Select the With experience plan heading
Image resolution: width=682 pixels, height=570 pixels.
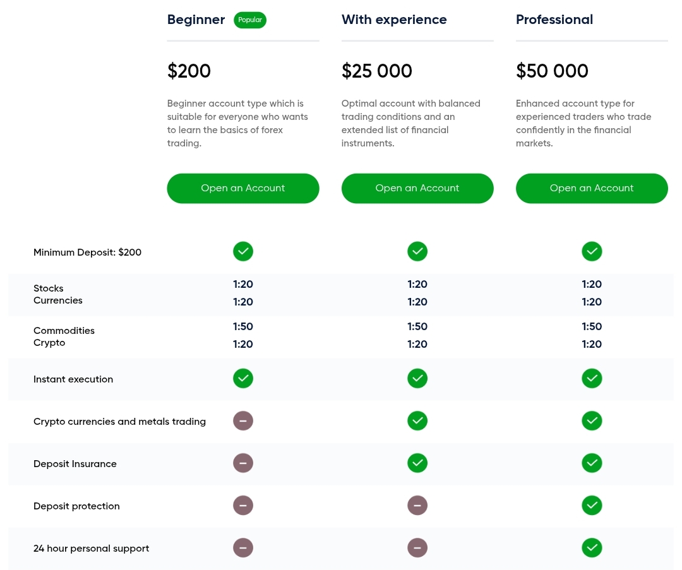pyautogui.click(x=394, y=20)
